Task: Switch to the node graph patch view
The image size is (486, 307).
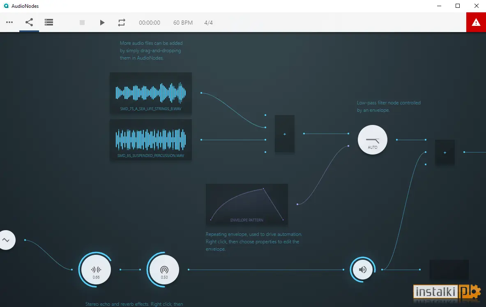Action: point(29,22)
